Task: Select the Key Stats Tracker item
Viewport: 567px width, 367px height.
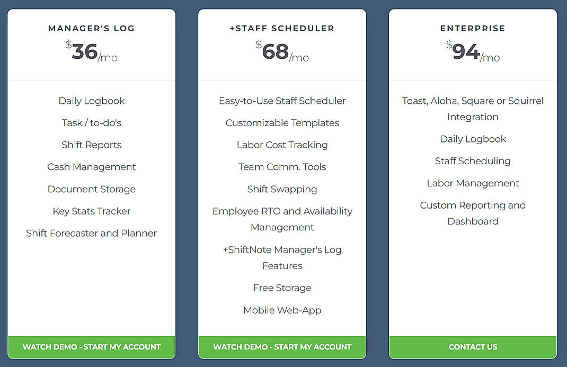Action: coord(91,211)
